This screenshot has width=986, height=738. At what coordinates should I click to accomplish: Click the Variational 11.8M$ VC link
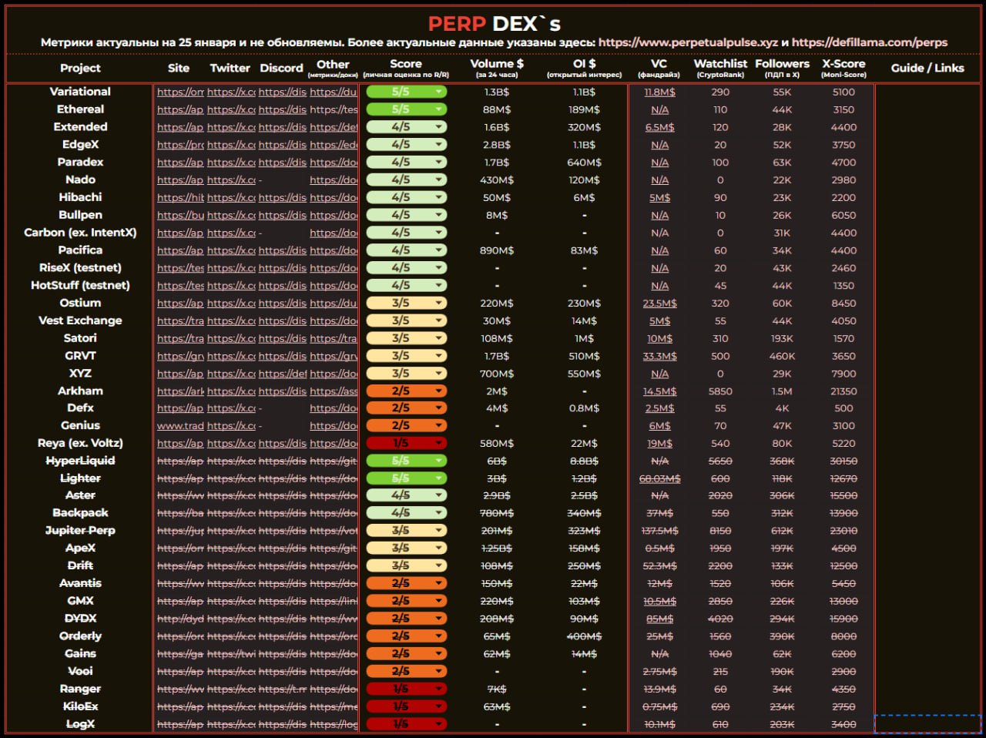[659, 92]
